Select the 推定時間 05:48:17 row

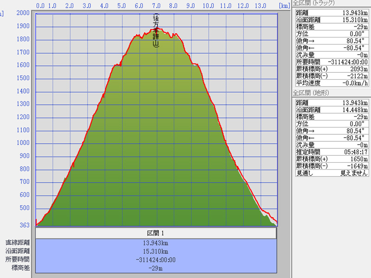point(332,152)
